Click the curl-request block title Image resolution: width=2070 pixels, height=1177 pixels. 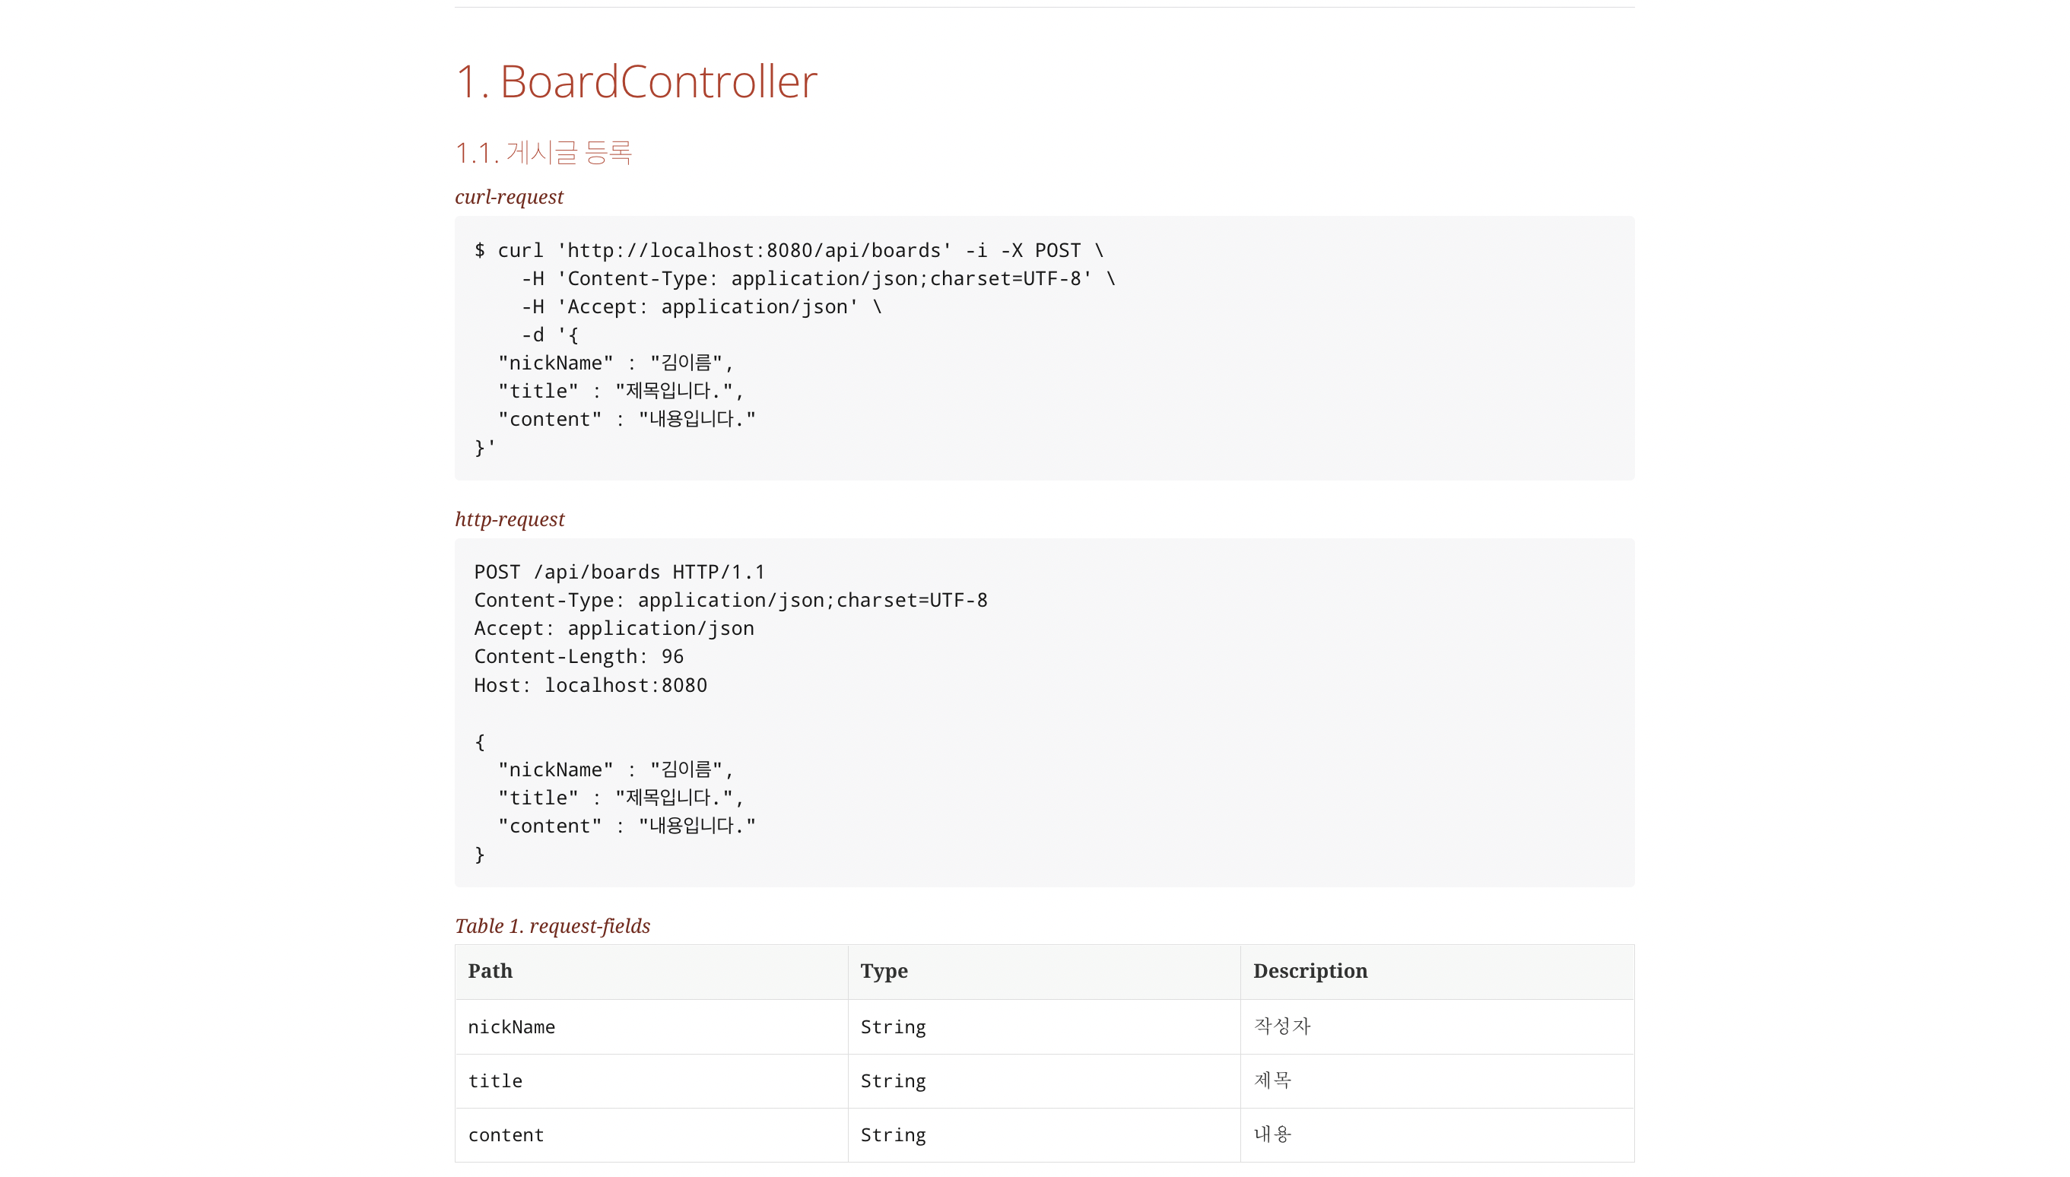[x=509, y=196]
